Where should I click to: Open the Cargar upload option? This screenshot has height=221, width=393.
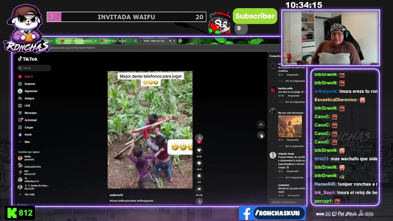pos(25,127)
